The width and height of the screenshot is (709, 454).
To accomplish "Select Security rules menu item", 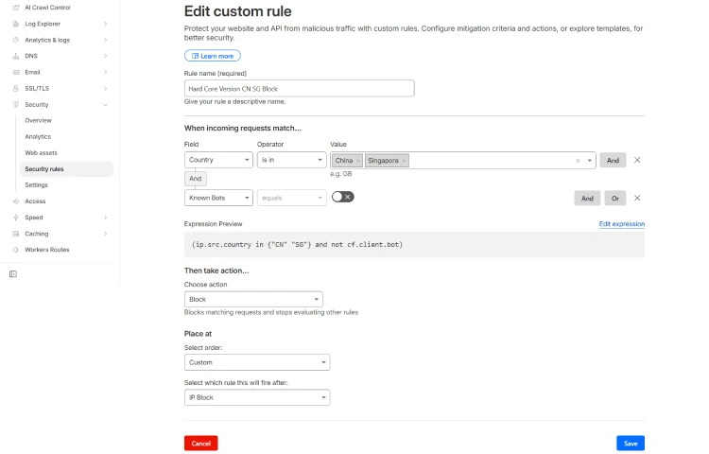I will coord(66,169).
